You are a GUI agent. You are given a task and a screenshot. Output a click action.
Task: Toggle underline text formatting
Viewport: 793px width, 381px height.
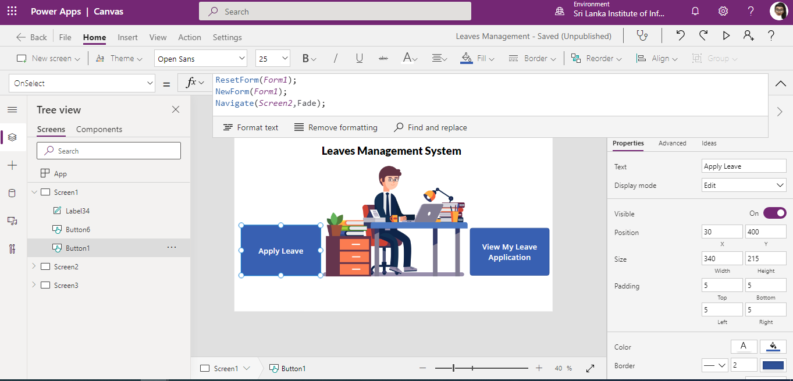(x=360, y=59)
